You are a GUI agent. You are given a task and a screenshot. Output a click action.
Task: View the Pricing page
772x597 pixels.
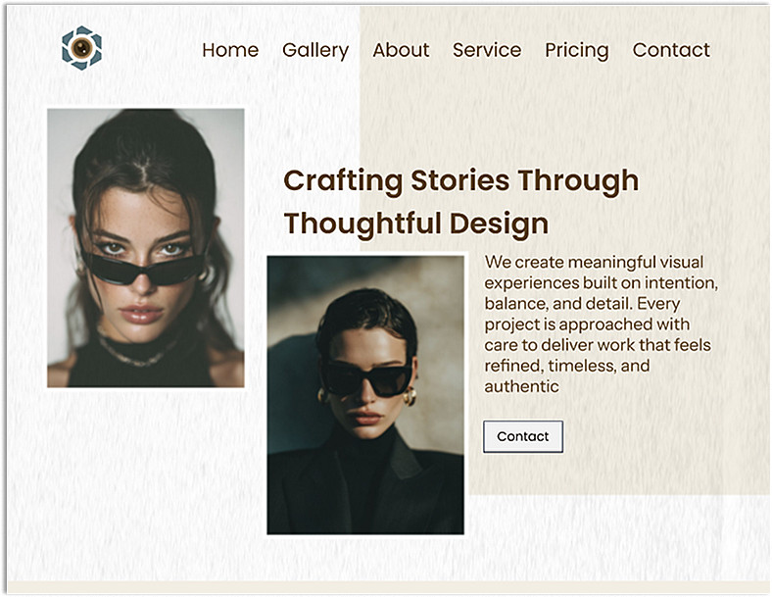coord(577,50)
